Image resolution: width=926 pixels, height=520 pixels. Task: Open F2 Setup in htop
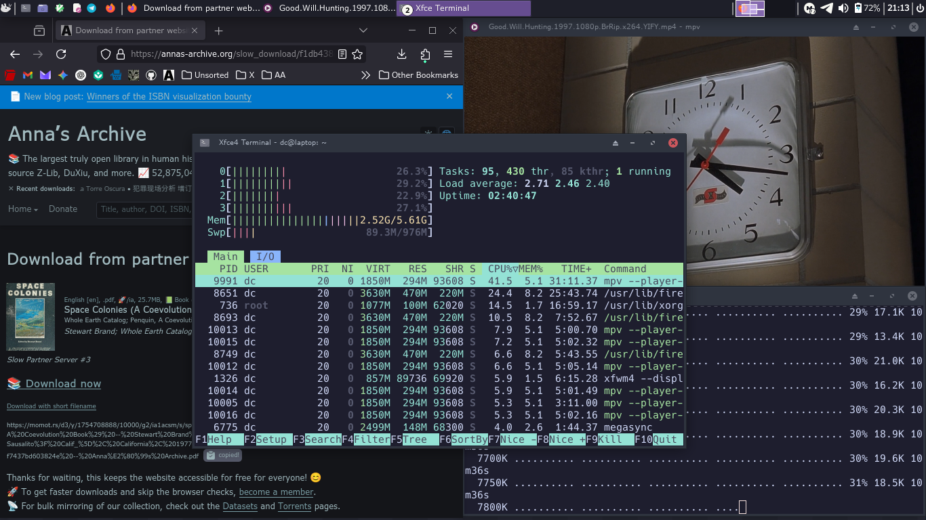coord(268,439)
